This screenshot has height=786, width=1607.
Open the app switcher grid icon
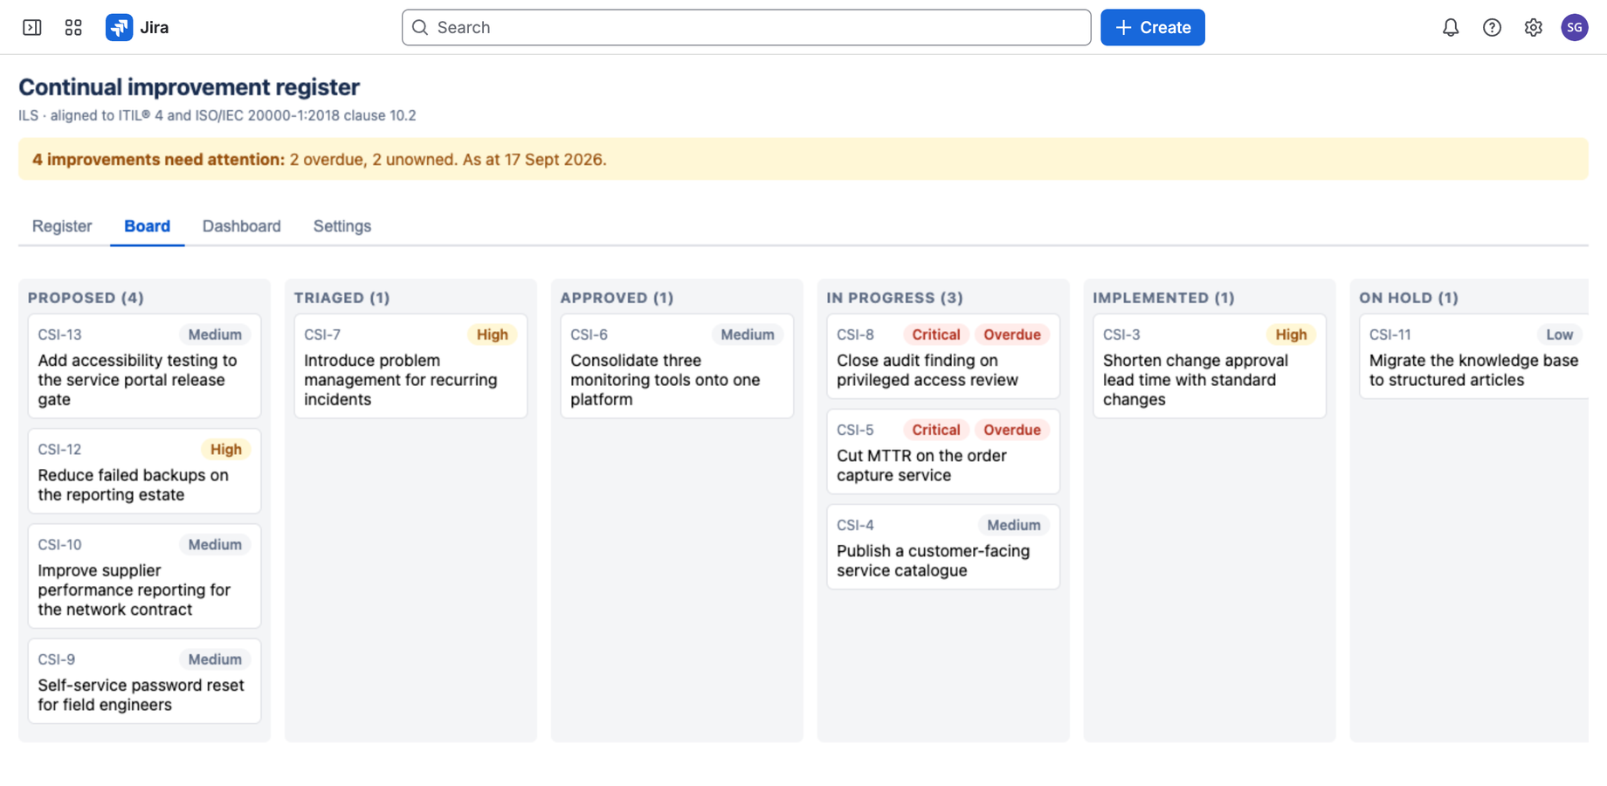point(73,27)
